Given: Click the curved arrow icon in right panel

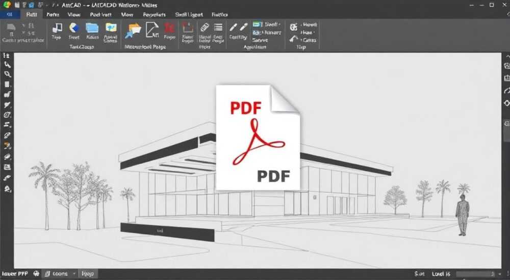Looking at the screenshot, I should pyautogui.click(x=507, y=91).
